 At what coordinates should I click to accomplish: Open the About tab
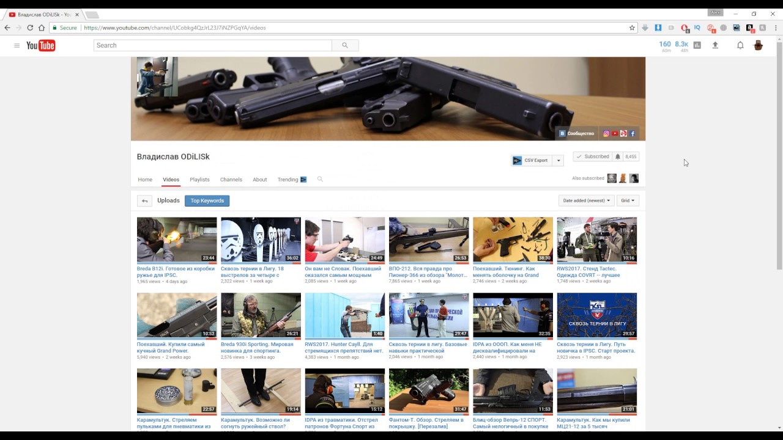pos(260,180)
